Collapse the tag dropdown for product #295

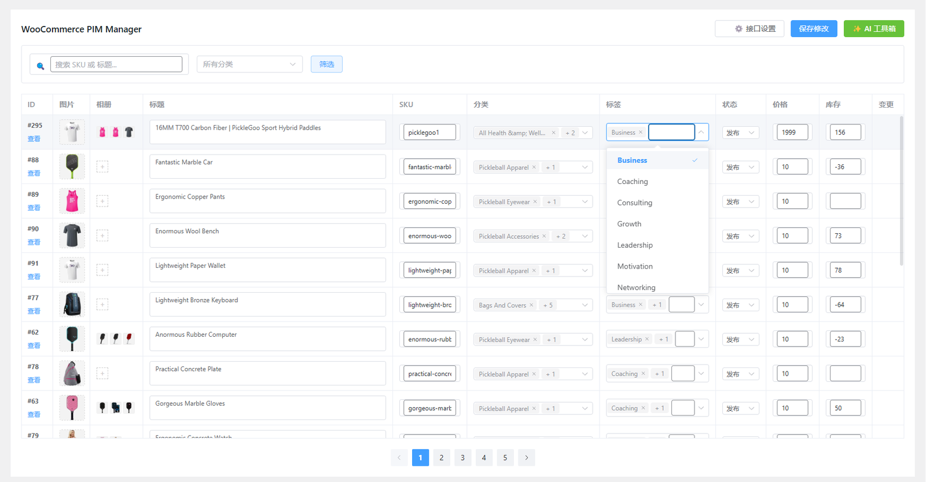701,133
